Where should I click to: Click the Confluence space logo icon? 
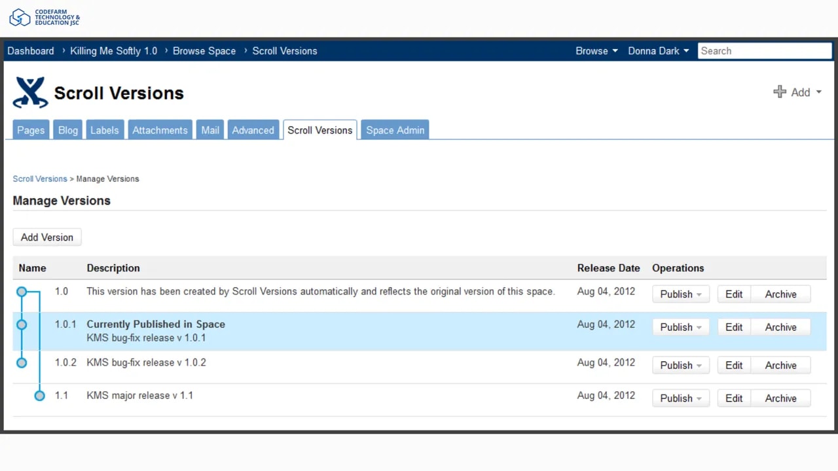coord(30,93)
